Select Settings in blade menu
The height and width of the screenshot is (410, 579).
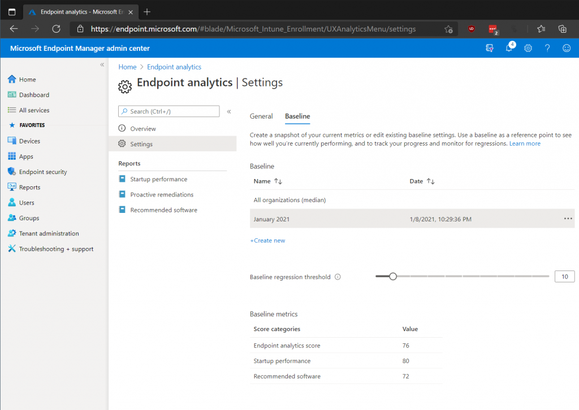172,144
